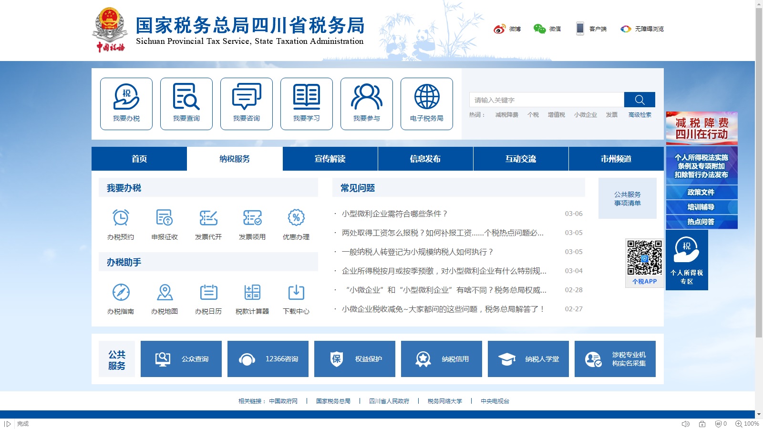763x429 pixels.
Task: Open the 小微企业税收减免 question link
Action: tap(443, 309)
